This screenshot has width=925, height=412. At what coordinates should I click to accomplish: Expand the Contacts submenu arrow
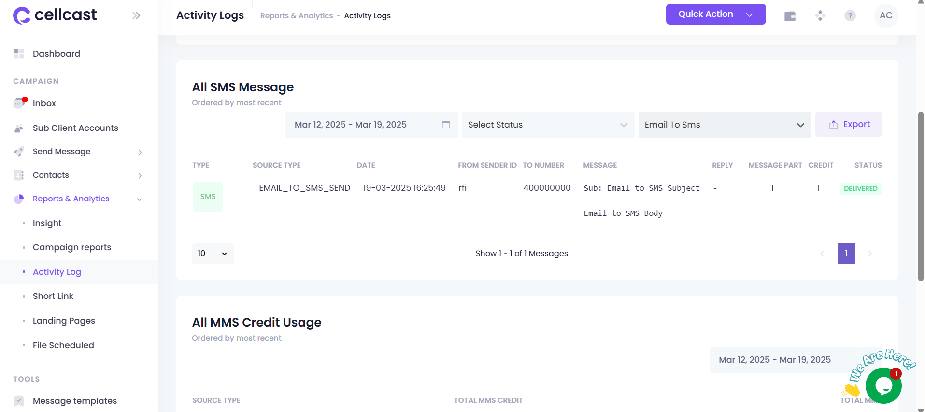(x=140, y=176)
